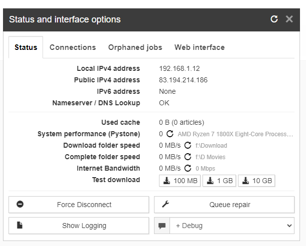Click the speech bubble icon beside Debug
The height and width of the screenshot is (246, 306).
[x=162, y=226]
